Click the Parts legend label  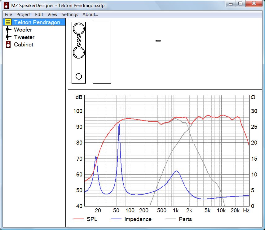click(x=185, y=219)
